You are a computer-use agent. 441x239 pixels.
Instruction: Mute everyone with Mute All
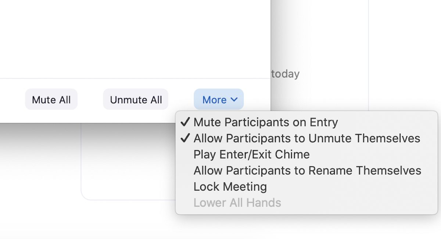(x=51, y=99)
